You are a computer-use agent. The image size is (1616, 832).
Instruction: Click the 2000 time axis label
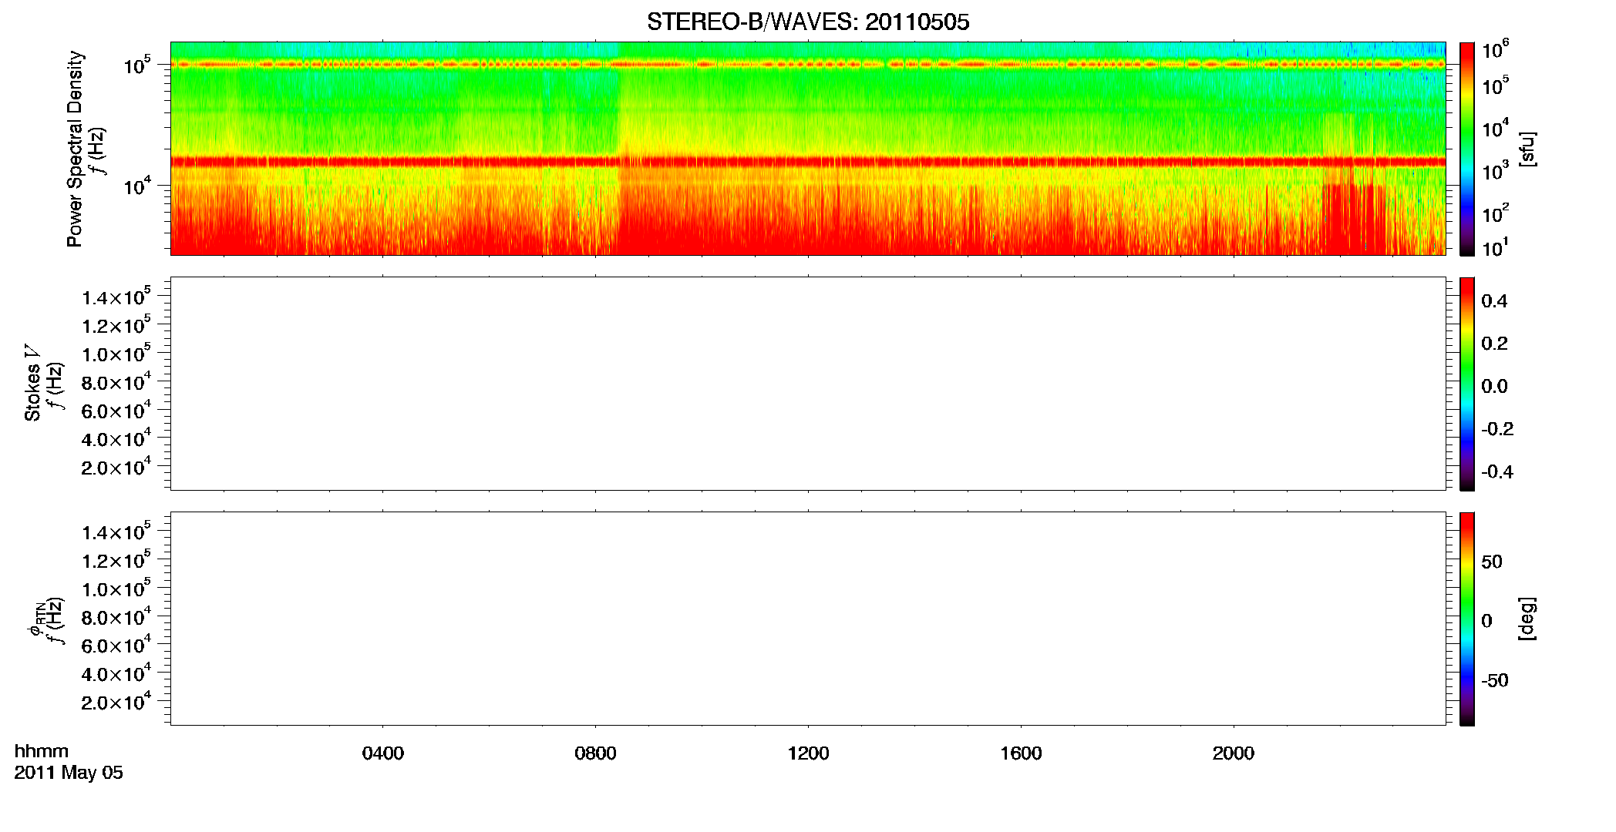[1234, 753]
